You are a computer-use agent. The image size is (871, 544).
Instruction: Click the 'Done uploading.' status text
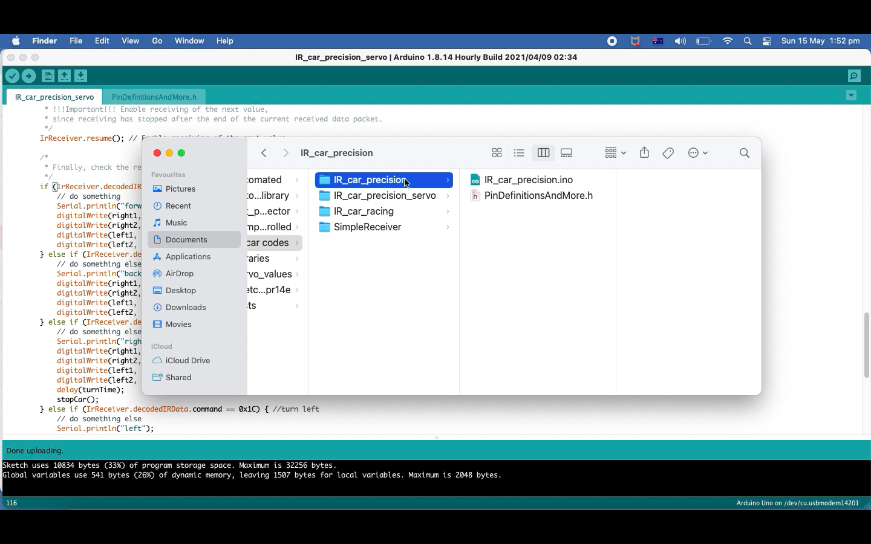(x=34, y=451)
